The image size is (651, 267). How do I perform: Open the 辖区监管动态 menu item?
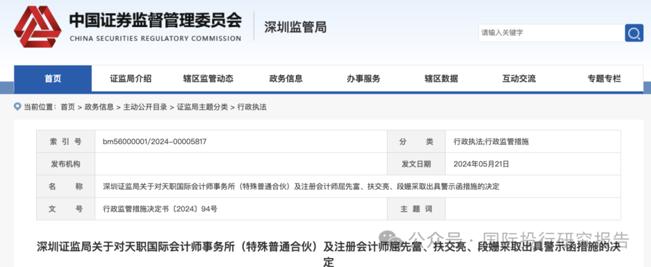click(x=208, y=78)
